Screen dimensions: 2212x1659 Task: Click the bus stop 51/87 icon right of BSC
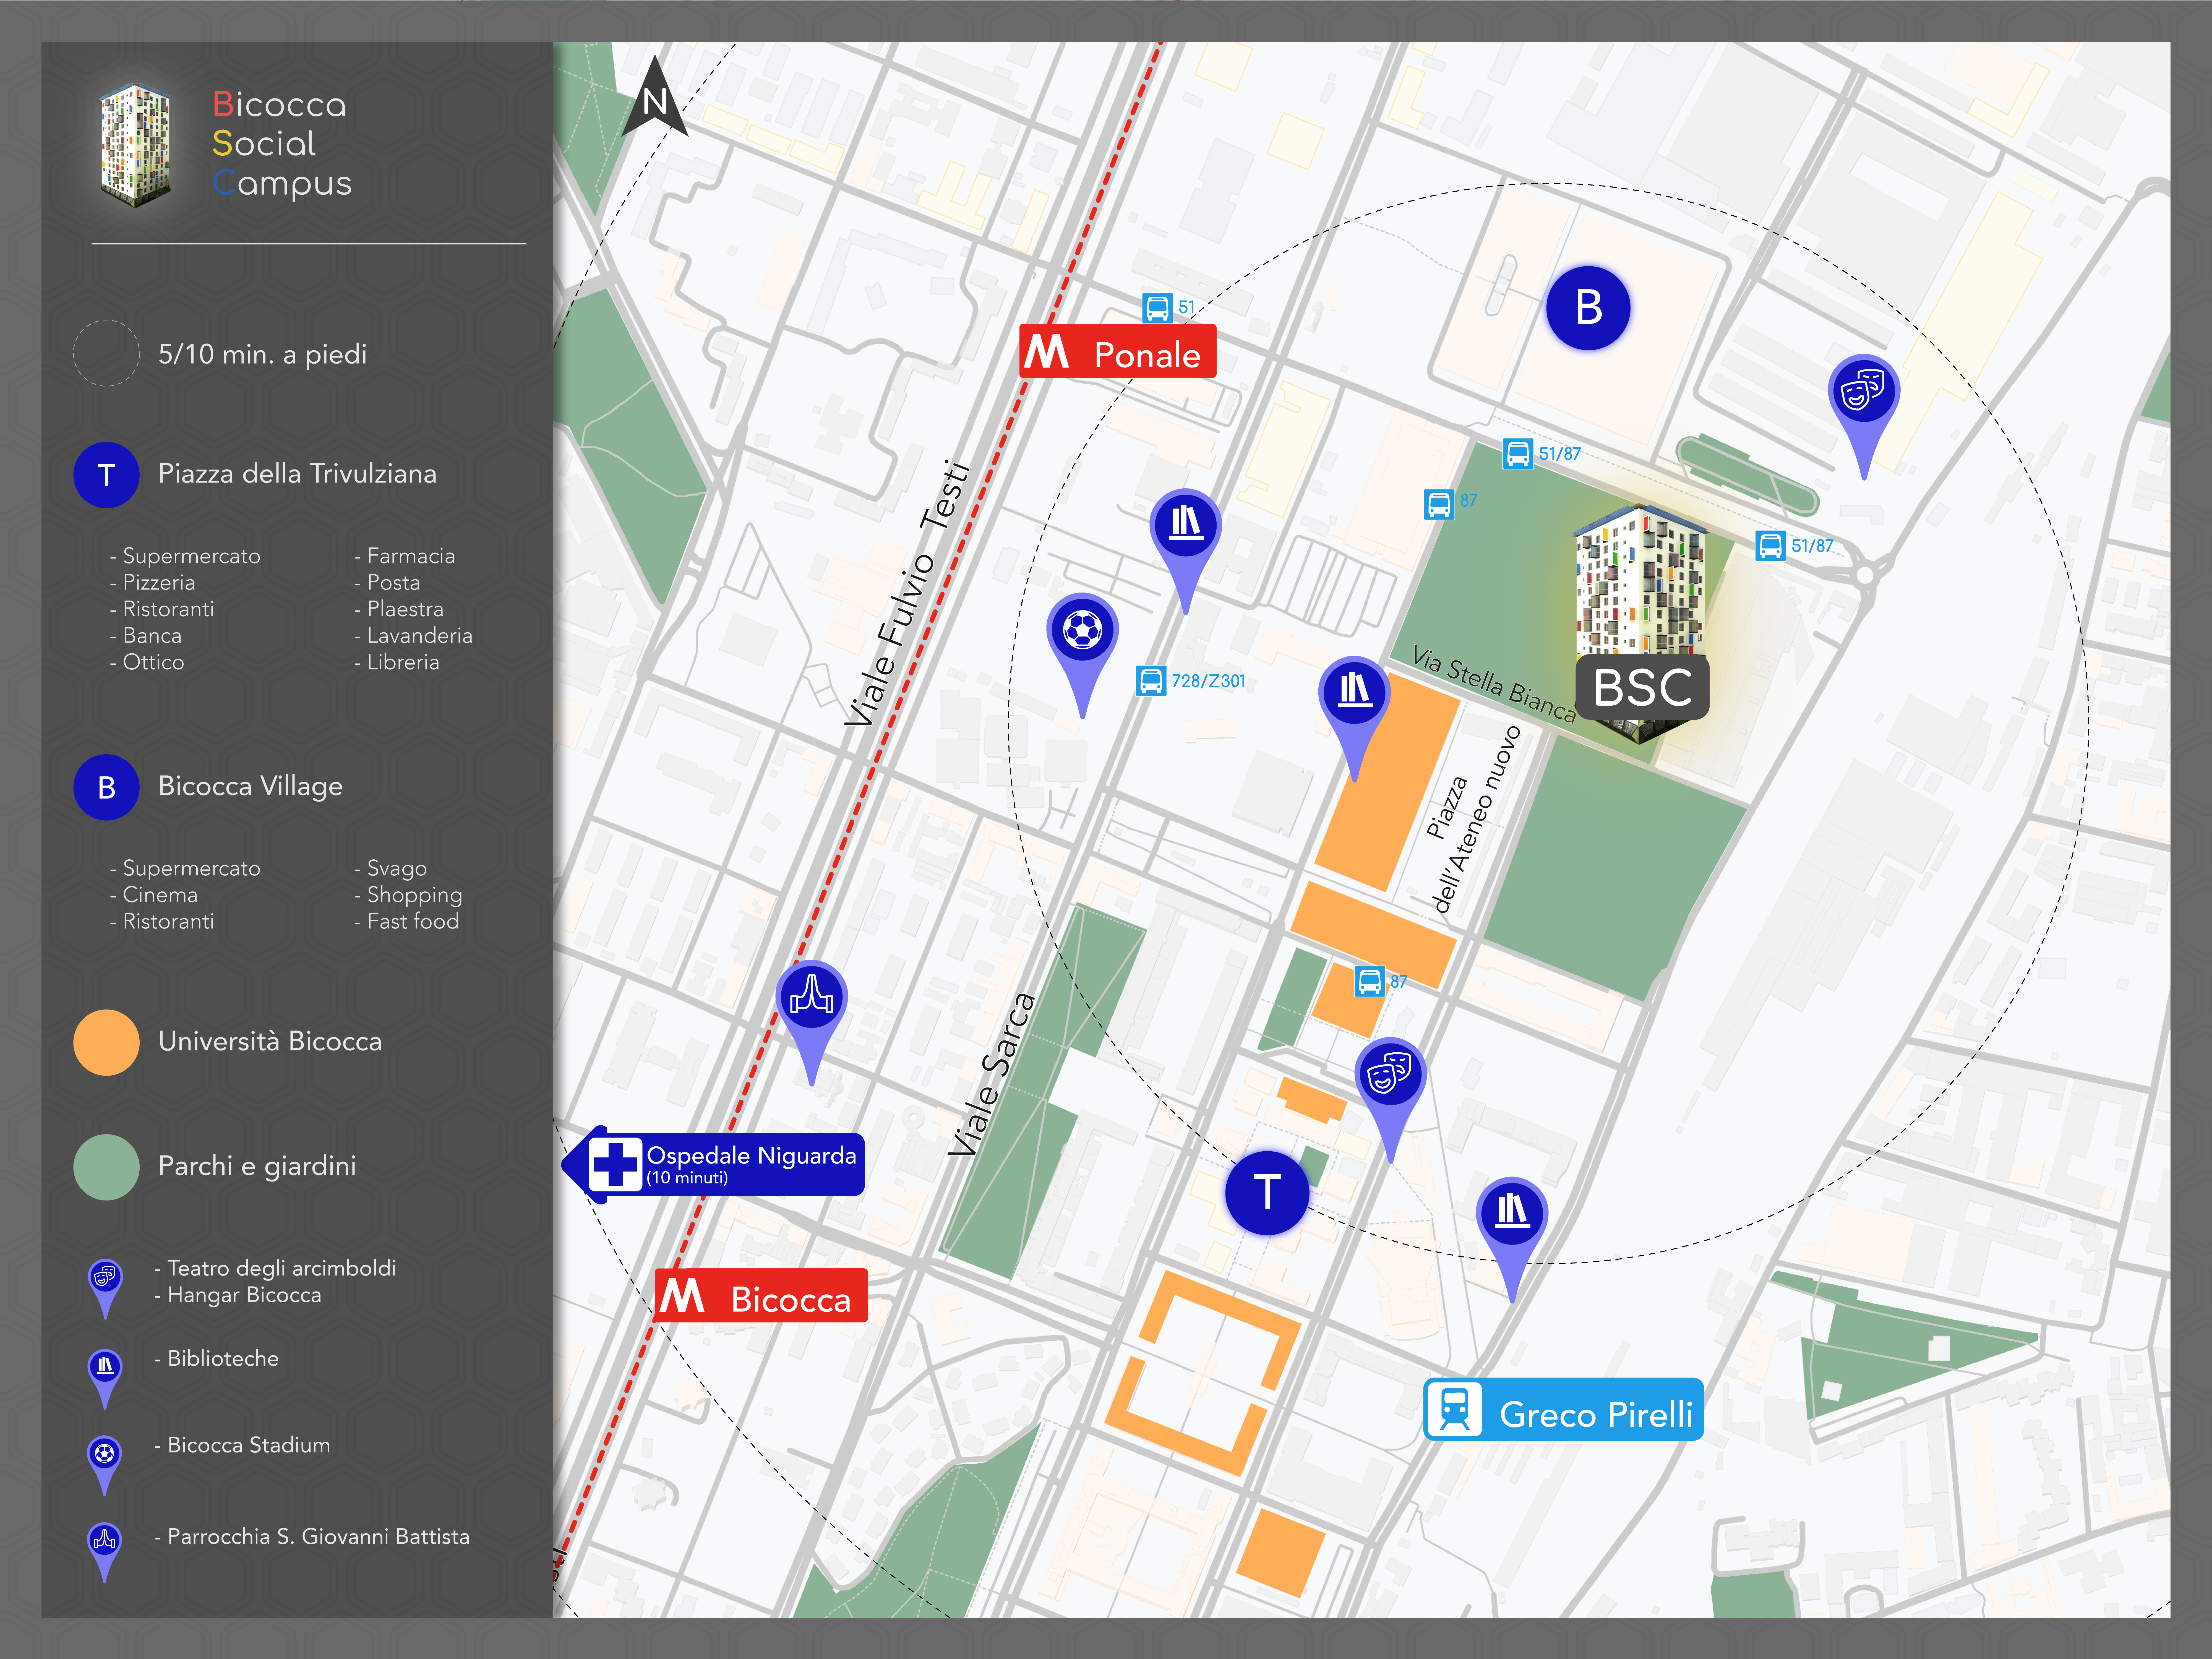click(x=1770, y=546)
